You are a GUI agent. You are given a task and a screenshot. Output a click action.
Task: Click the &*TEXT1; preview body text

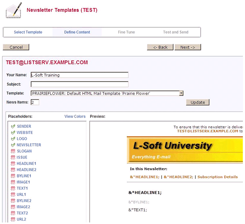tap(138, 210)
